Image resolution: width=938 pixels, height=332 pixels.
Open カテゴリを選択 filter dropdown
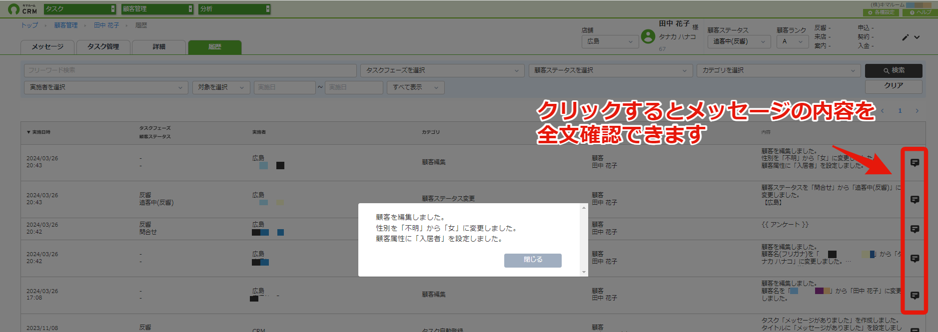tap(779, 70)
